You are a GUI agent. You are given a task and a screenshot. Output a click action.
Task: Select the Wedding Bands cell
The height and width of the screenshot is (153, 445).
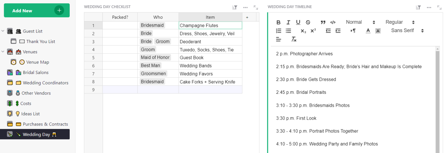(210, 65)
